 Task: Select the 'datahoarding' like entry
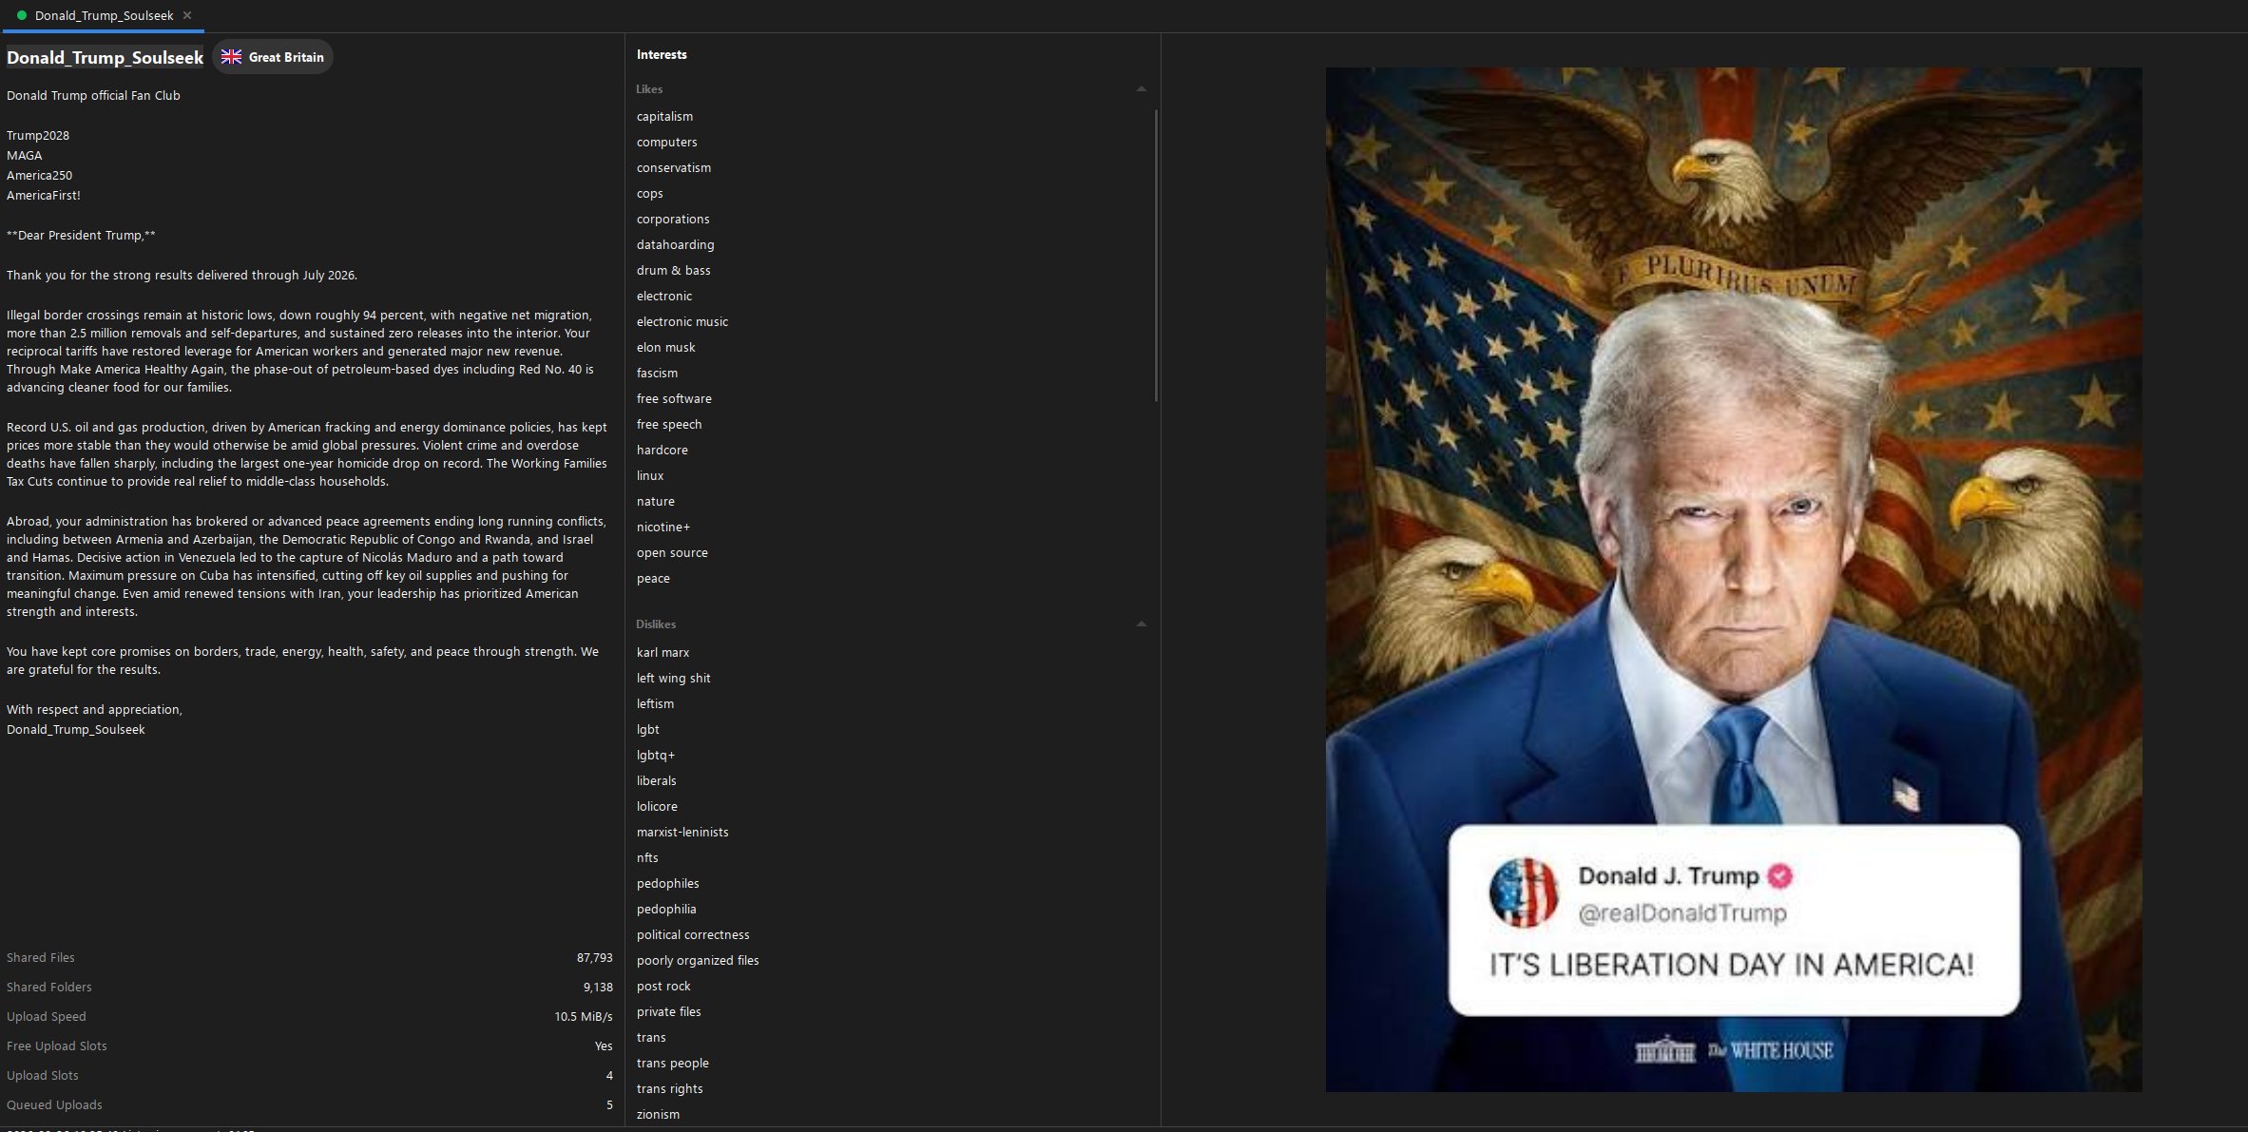click(x=675, y=244)
